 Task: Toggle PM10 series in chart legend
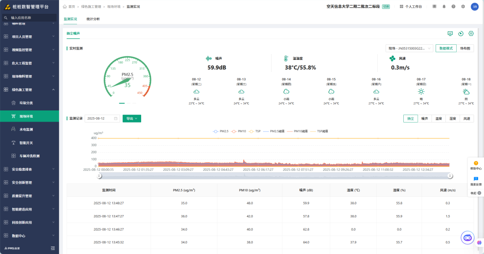click(x=238, y=131)
